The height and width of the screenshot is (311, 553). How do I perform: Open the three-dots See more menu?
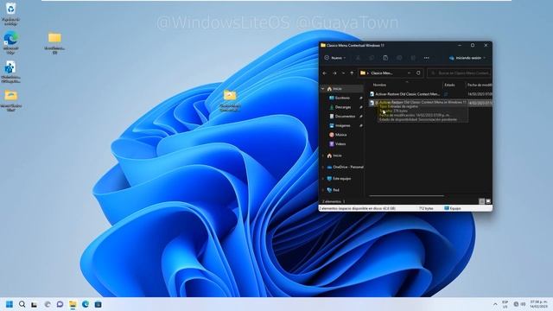[427, 58]
